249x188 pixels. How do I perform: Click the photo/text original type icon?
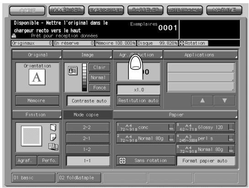73,70
